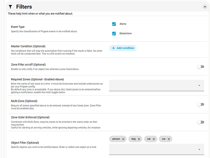Screen dimensions: 210x158
Task: Open the Object Filter dropdown arrow
Action: [x=199, y=149]
